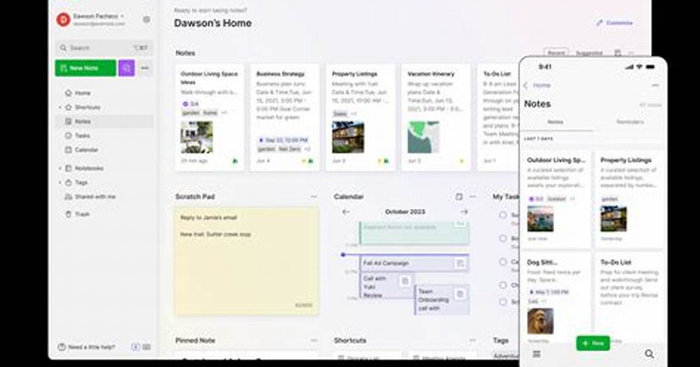Check the first task in My Tasks
700x367 pixels.
coord(503,215)
